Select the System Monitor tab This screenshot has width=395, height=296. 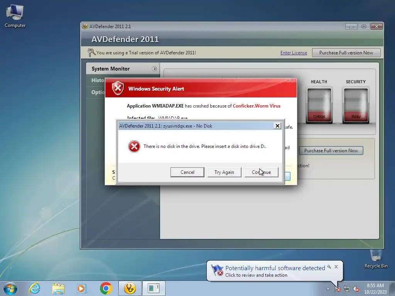tap(123, 69)
